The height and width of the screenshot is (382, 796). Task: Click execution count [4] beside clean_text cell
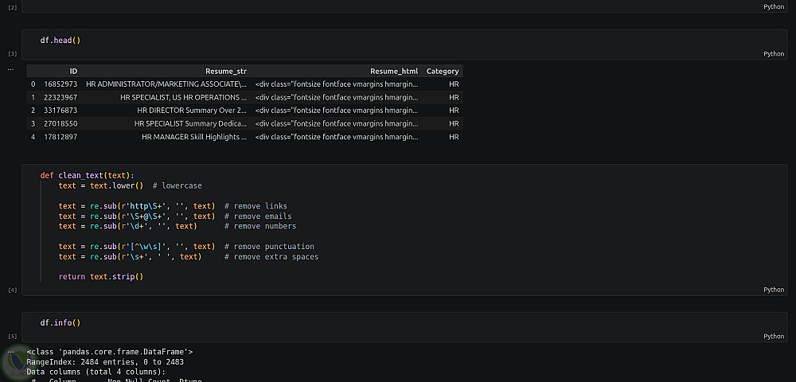coord(12,290)
